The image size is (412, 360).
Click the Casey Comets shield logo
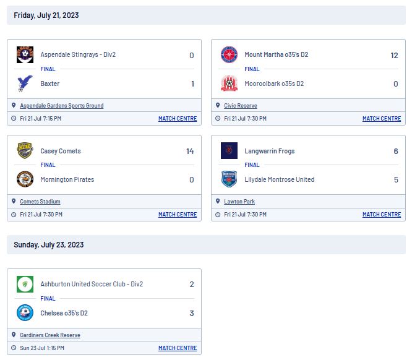25,150
